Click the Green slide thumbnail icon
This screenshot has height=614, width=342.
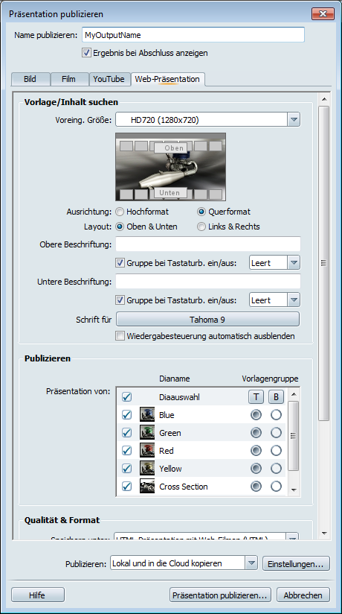tap(147, 433)
